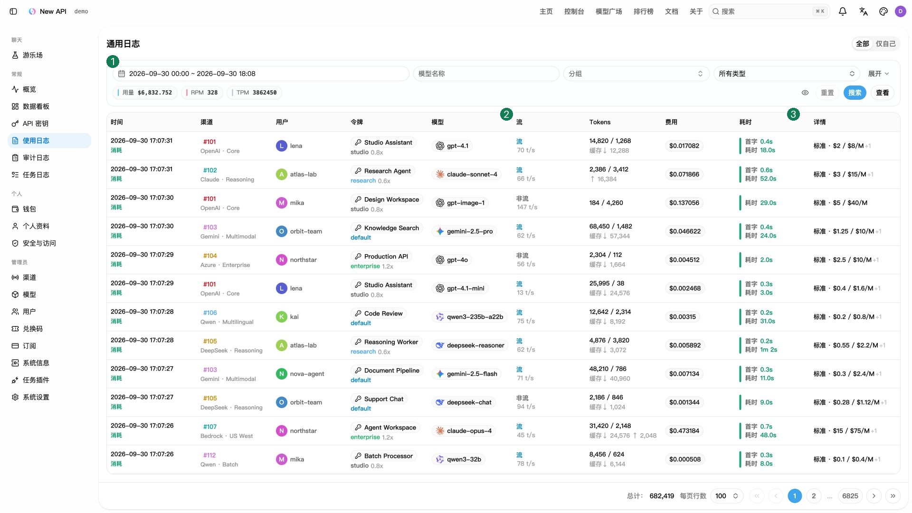Switch log scope to 全部
The height and width of the screenshot is (513, 912).
(863, 44)
